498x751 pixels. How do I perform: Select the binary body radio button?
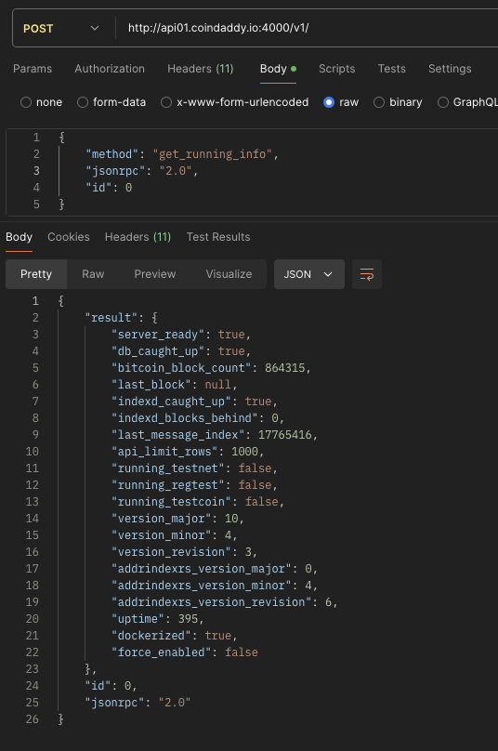379,102
